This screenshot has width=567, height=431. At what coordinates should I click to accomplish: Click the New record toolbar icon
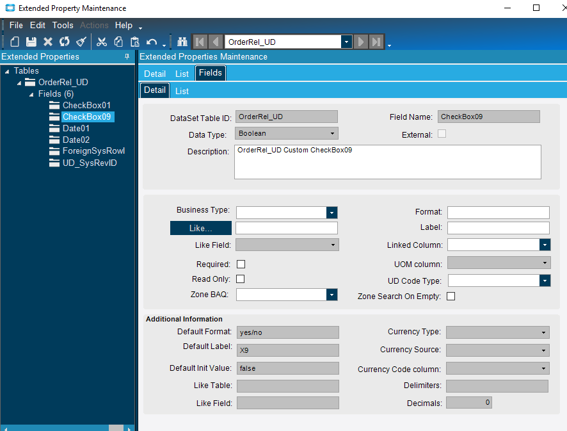[x=15, y=42]
